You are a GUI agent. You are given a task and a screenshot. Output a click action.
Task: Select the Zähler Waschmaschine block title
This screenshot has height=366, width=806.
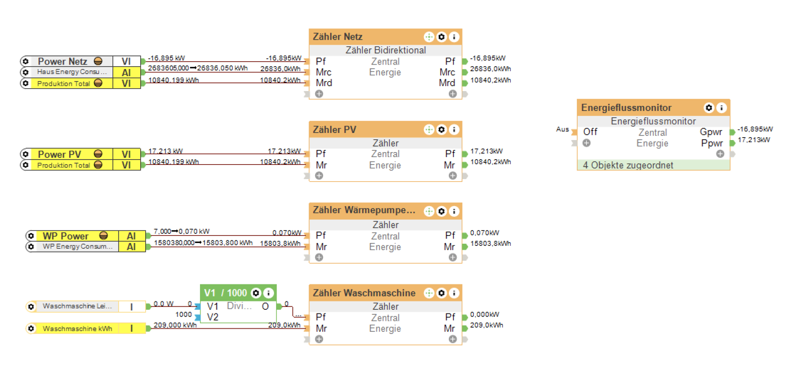pos(364,293)
